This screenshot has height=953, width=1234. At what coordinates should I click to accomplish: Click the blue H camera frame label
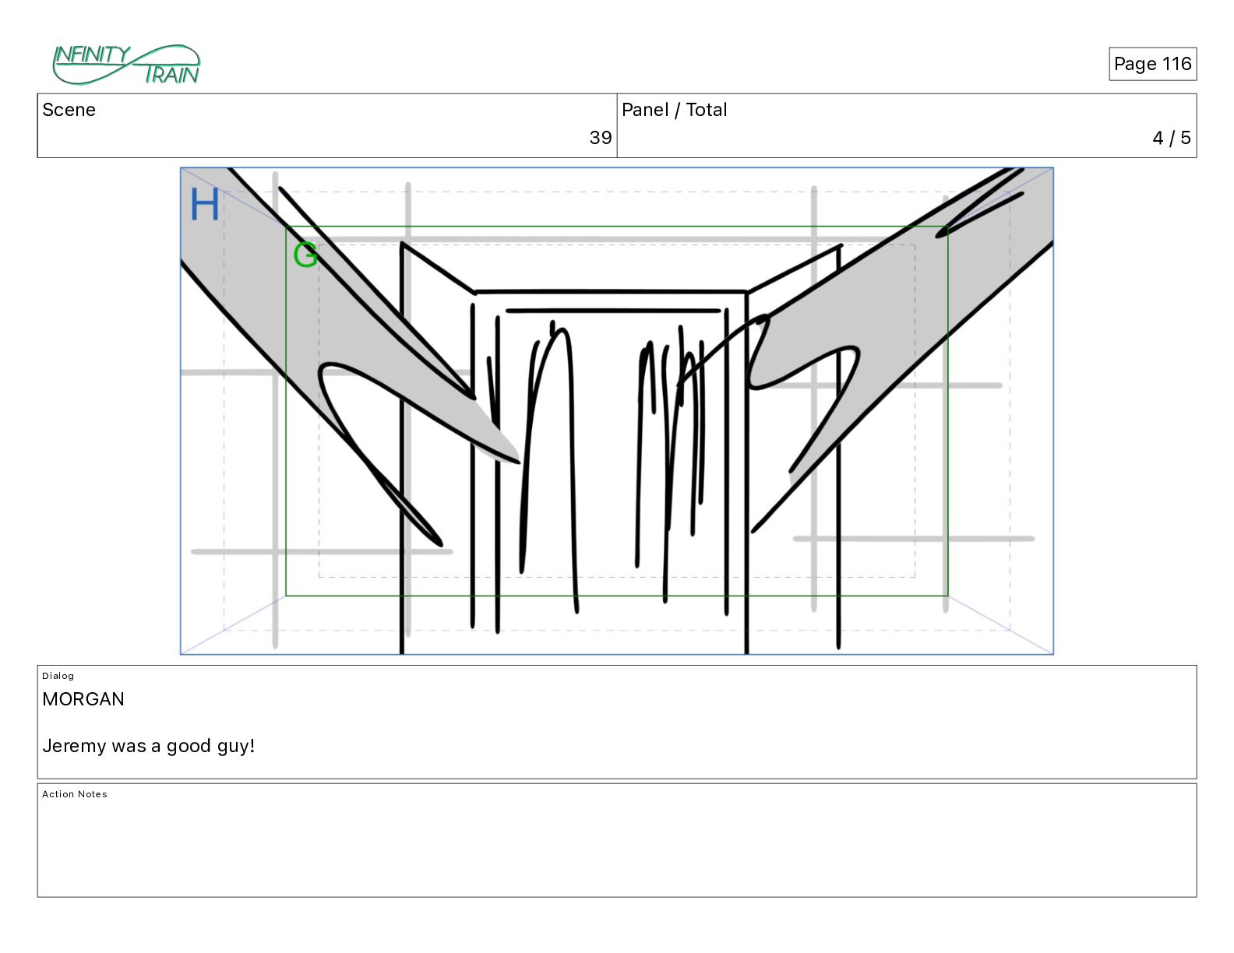click(205, 205)
